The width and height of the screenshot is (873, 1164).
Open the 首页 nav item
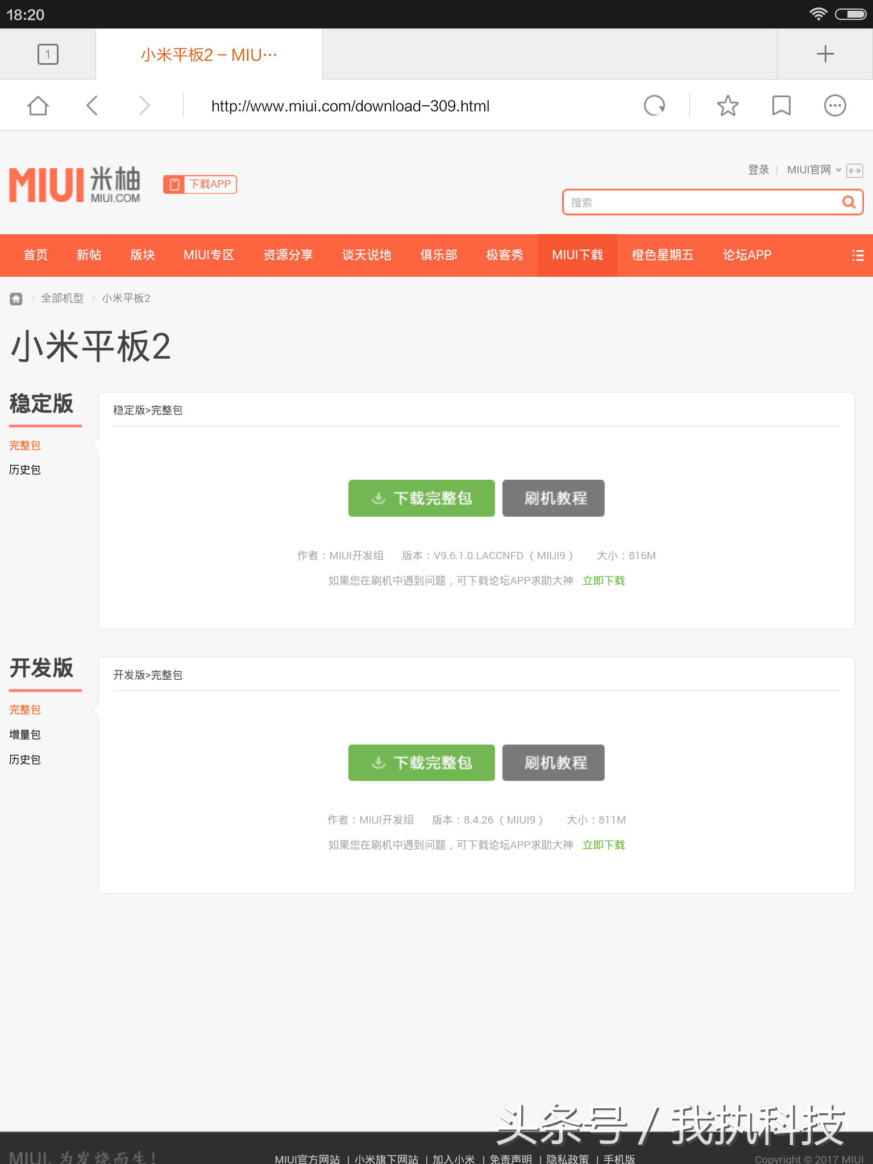point(35,255)
